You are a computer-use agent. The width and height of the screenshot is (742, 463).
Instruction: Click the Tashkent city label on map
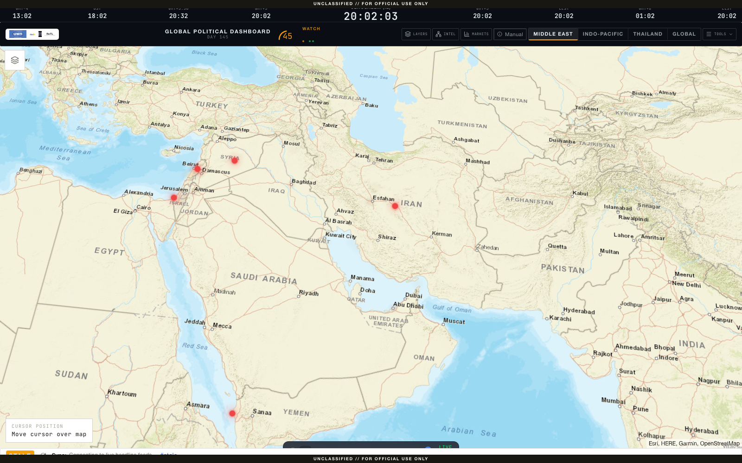pyautogui.click(x=587, y=109)
